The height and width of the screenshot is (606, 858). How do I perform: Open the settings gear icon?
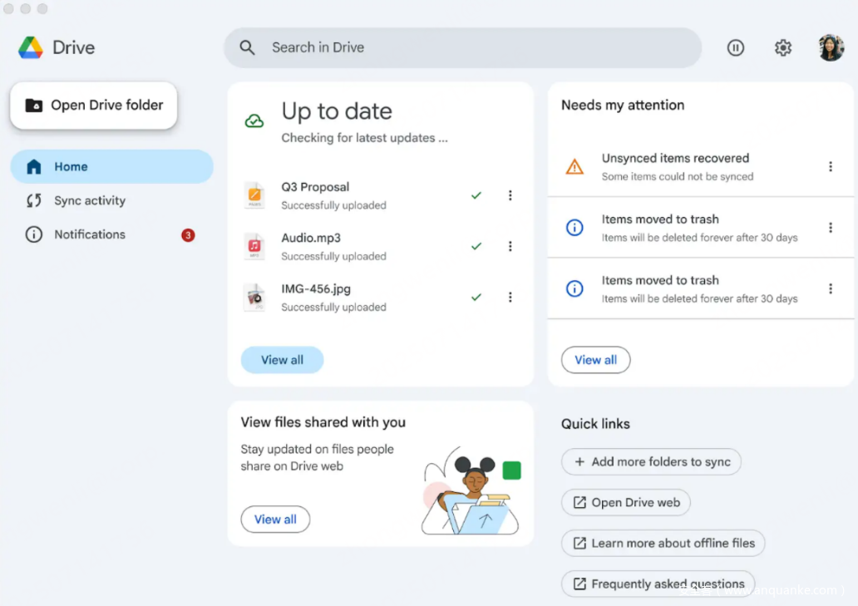click(x=782, y=48)
